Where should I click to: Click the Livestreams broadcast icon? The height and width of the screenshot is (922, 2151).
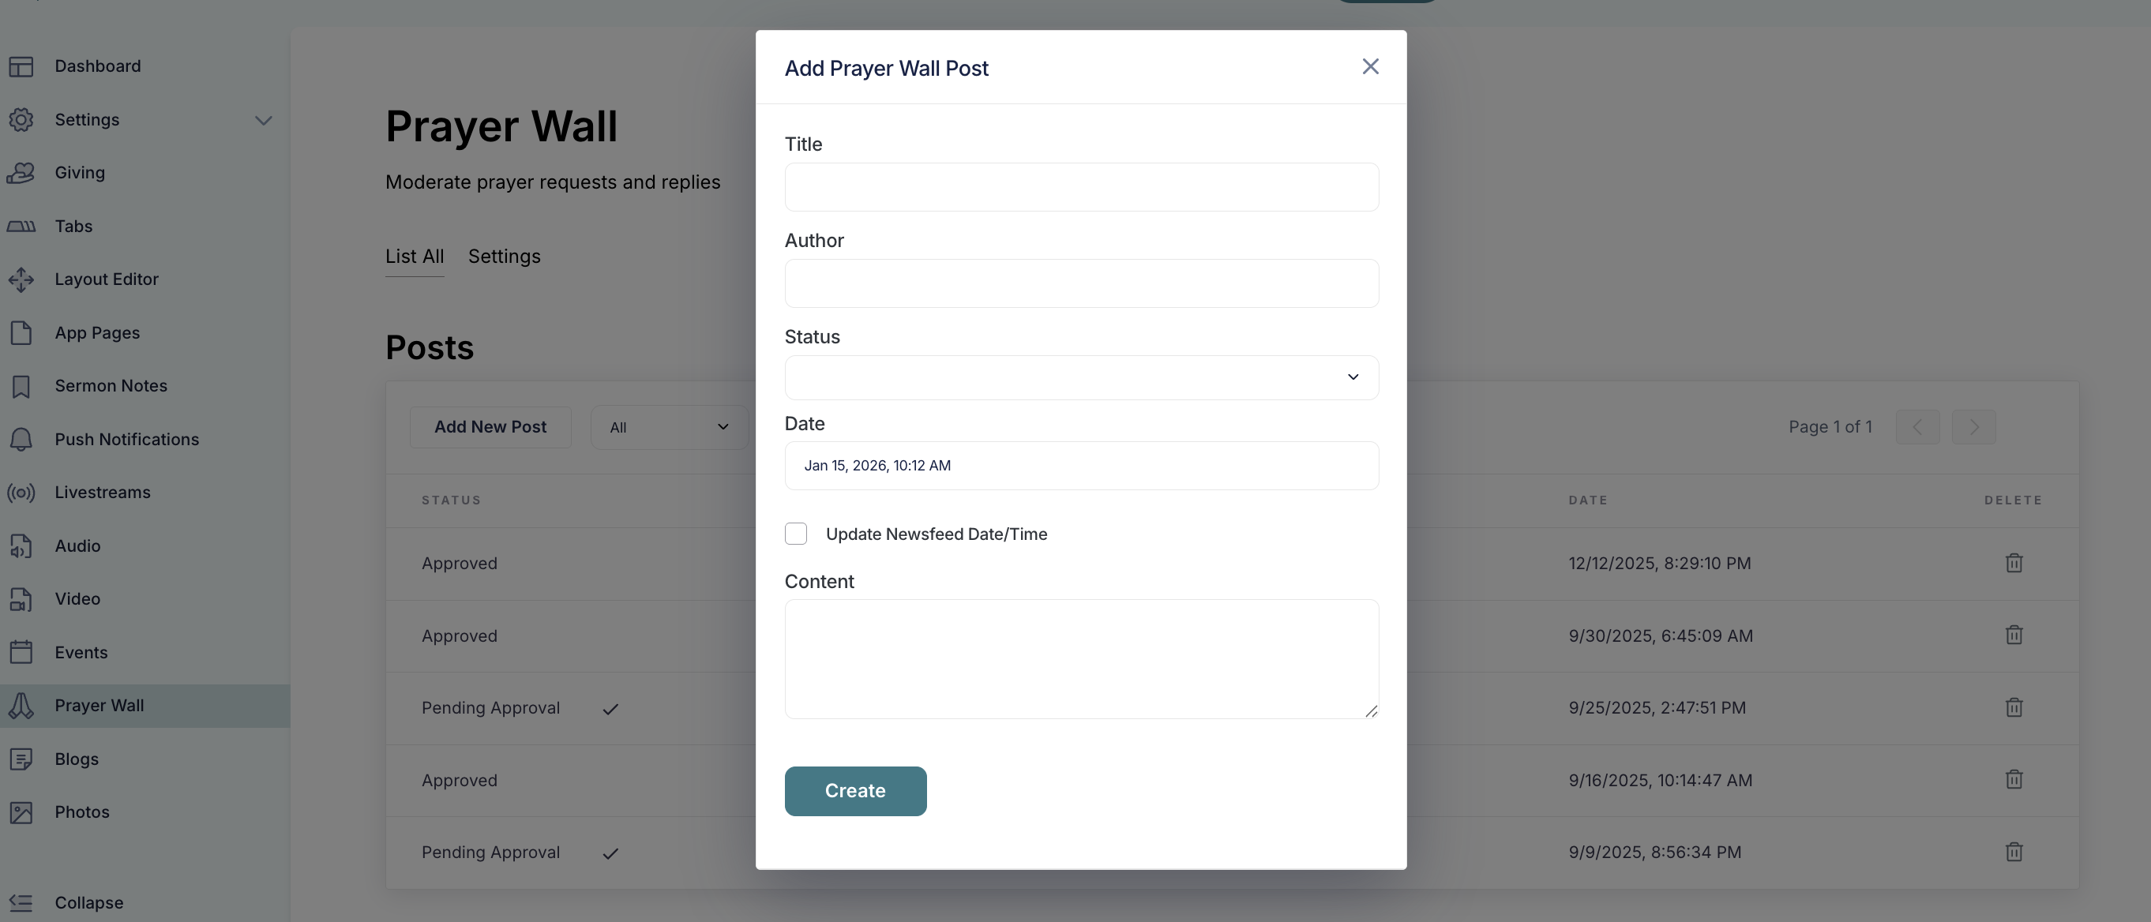pyautogui.click(x=21, y=493)
